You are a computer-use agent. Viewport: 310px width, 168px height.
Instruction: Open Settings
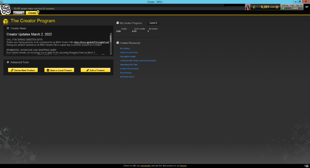285,6
